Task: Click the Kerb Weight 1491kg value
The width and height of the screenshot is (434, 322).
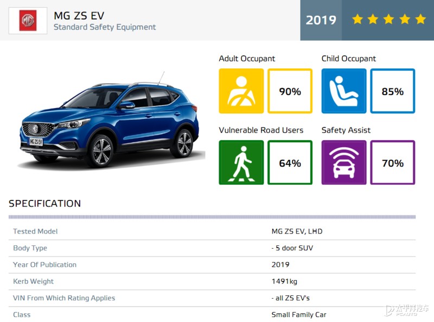Action: (x=282, y=281)
